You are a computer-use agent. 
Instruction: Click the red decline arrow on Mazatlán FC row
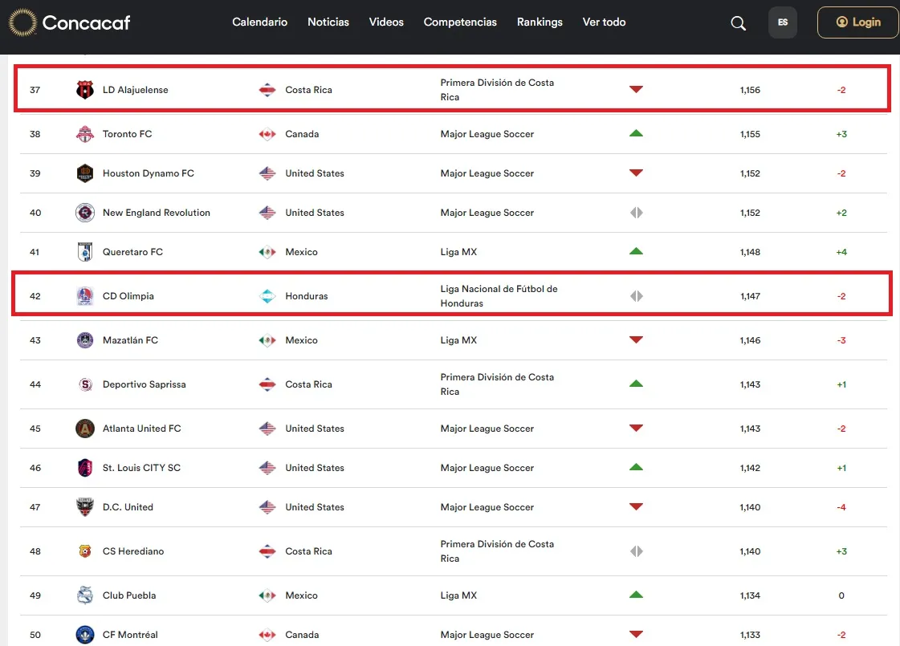(x=637, y=339)
